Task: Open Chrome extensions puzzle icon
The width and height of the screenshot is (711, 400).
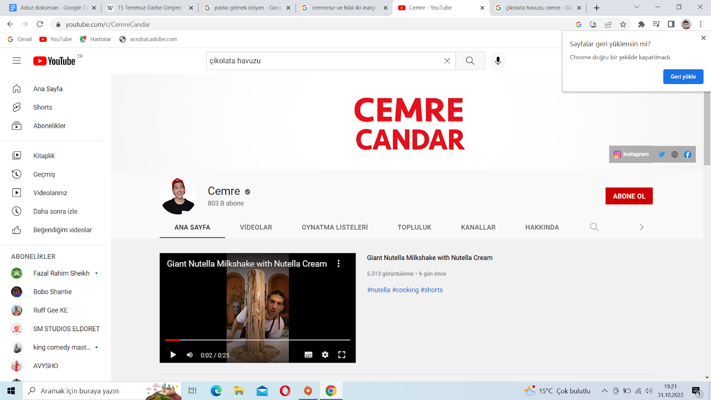Action: [x=641, y=24]
